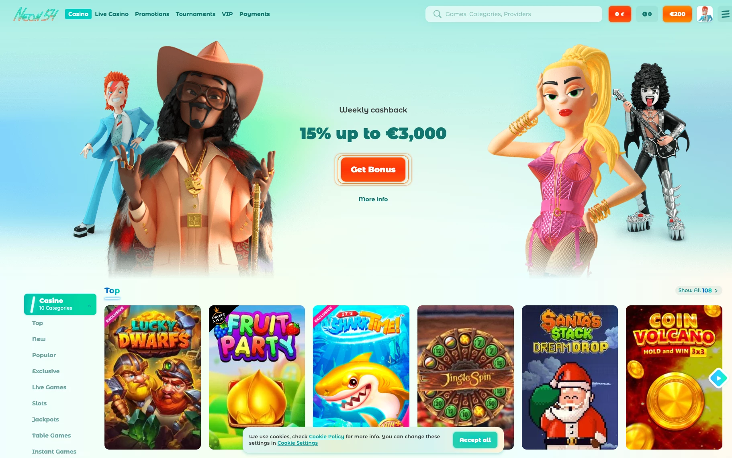Click the Get Bonus button
The height and width of the screenshot is (458, 732).
(373, 170)
